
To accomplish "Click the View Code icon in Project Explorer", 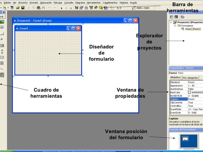I will point(171,17).
